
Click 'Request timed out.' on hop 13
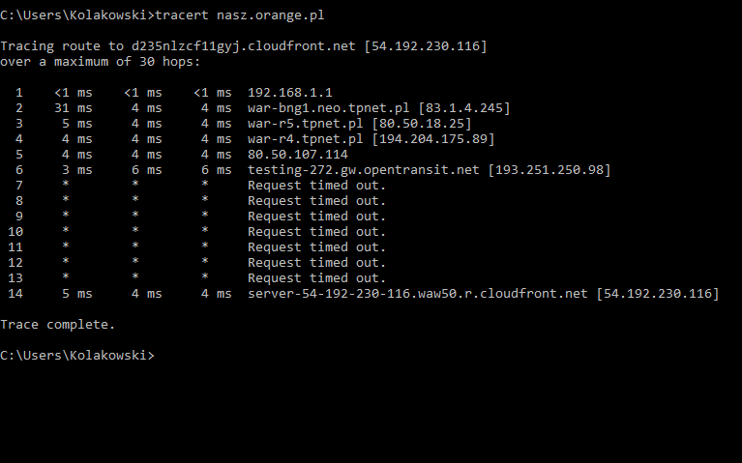point(316,278)
